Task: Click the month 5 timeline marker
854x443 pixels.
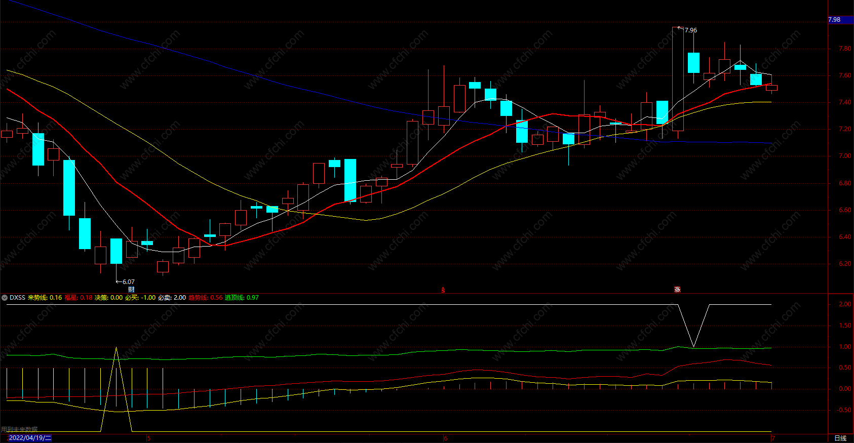Action: click(x=149, y=438)
